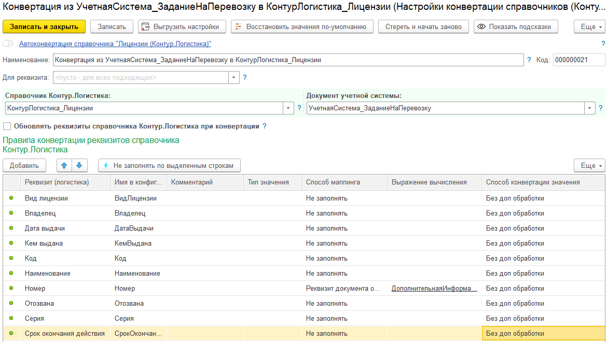607x342 pixels.
Task: Click green status dot of Отозвана row
Action: (x=11, y=303)
